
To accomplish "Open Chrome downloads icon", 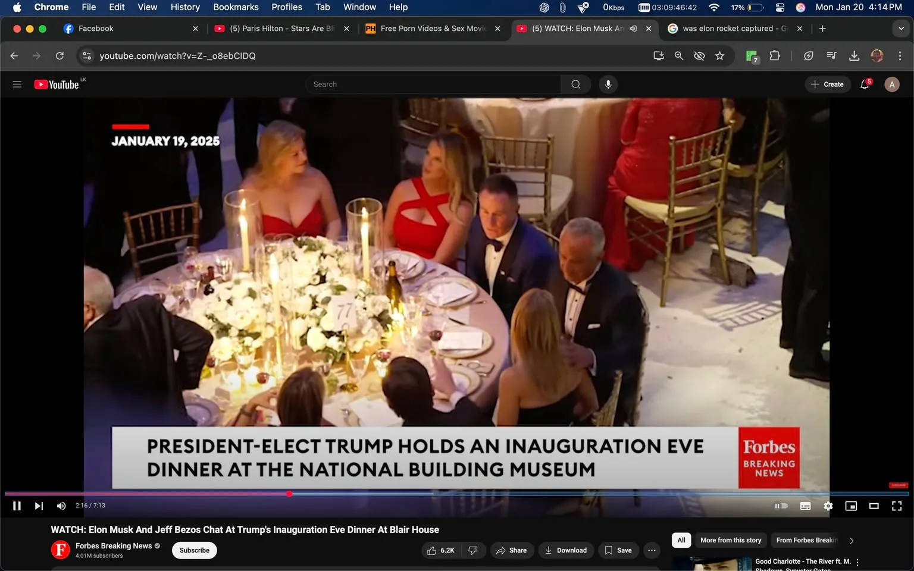I will [854, 55].
